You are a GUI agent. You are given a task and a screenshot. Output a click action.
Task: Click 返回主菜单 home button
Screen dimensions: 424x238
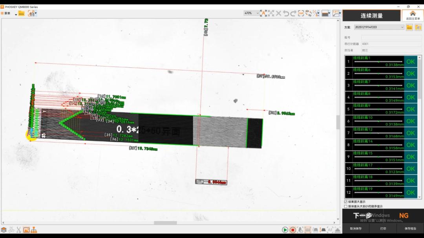click(x=413, y=15)
